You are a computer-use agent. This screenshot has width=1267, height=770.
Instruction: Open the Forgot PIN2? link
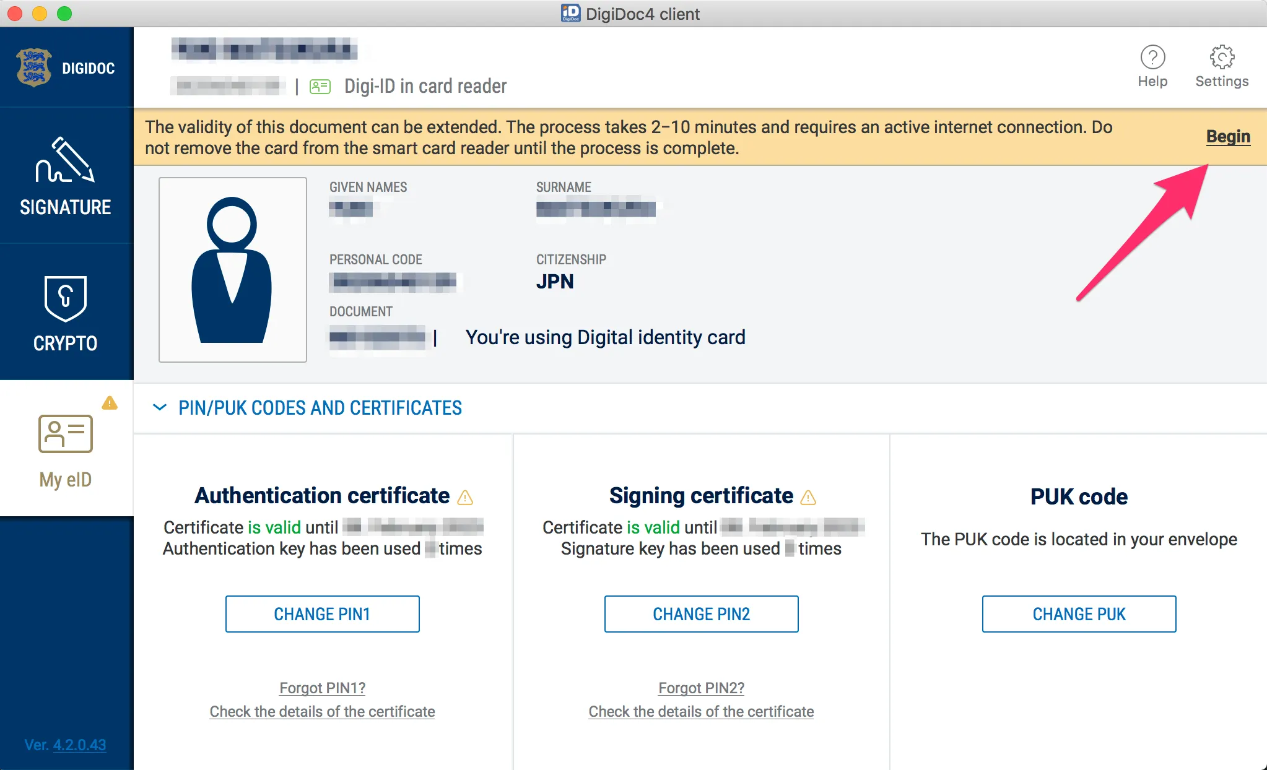pyautogui.click(x=701, y=688)
